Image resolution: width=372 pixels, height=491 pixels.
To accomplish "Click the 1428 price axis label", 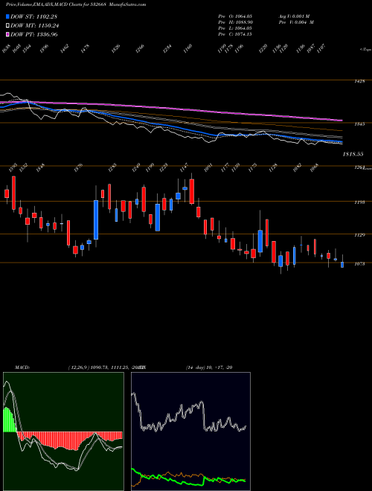I will point(360,81).
